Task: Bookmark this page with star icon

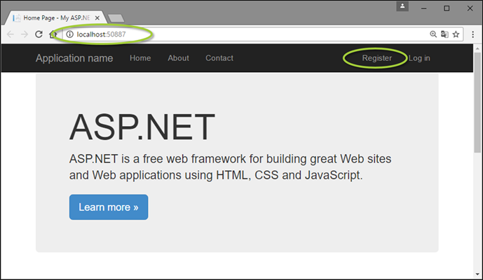Action: coord(456,34)
